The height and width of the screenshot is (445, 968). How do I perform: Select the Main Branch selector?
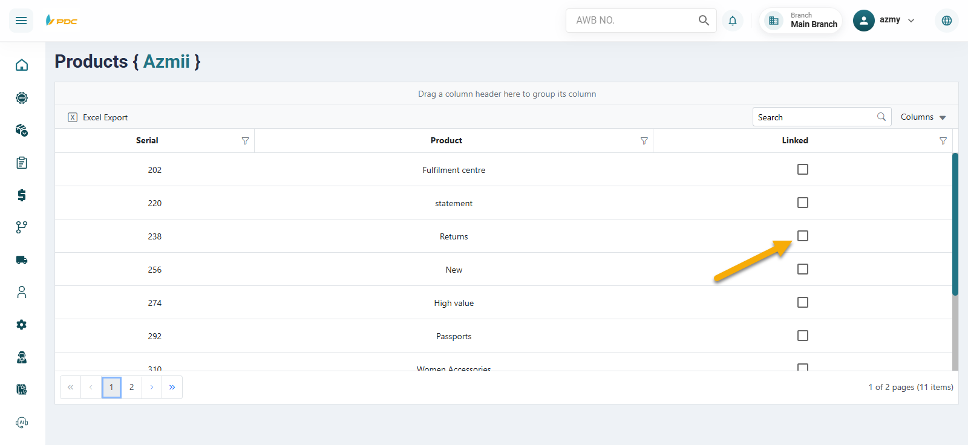[801, 21]
